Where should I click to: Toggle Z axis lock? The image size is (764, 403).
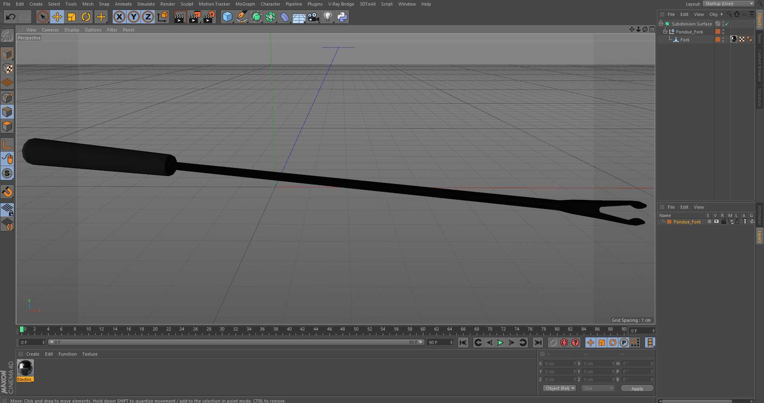(x=148, y=17)
